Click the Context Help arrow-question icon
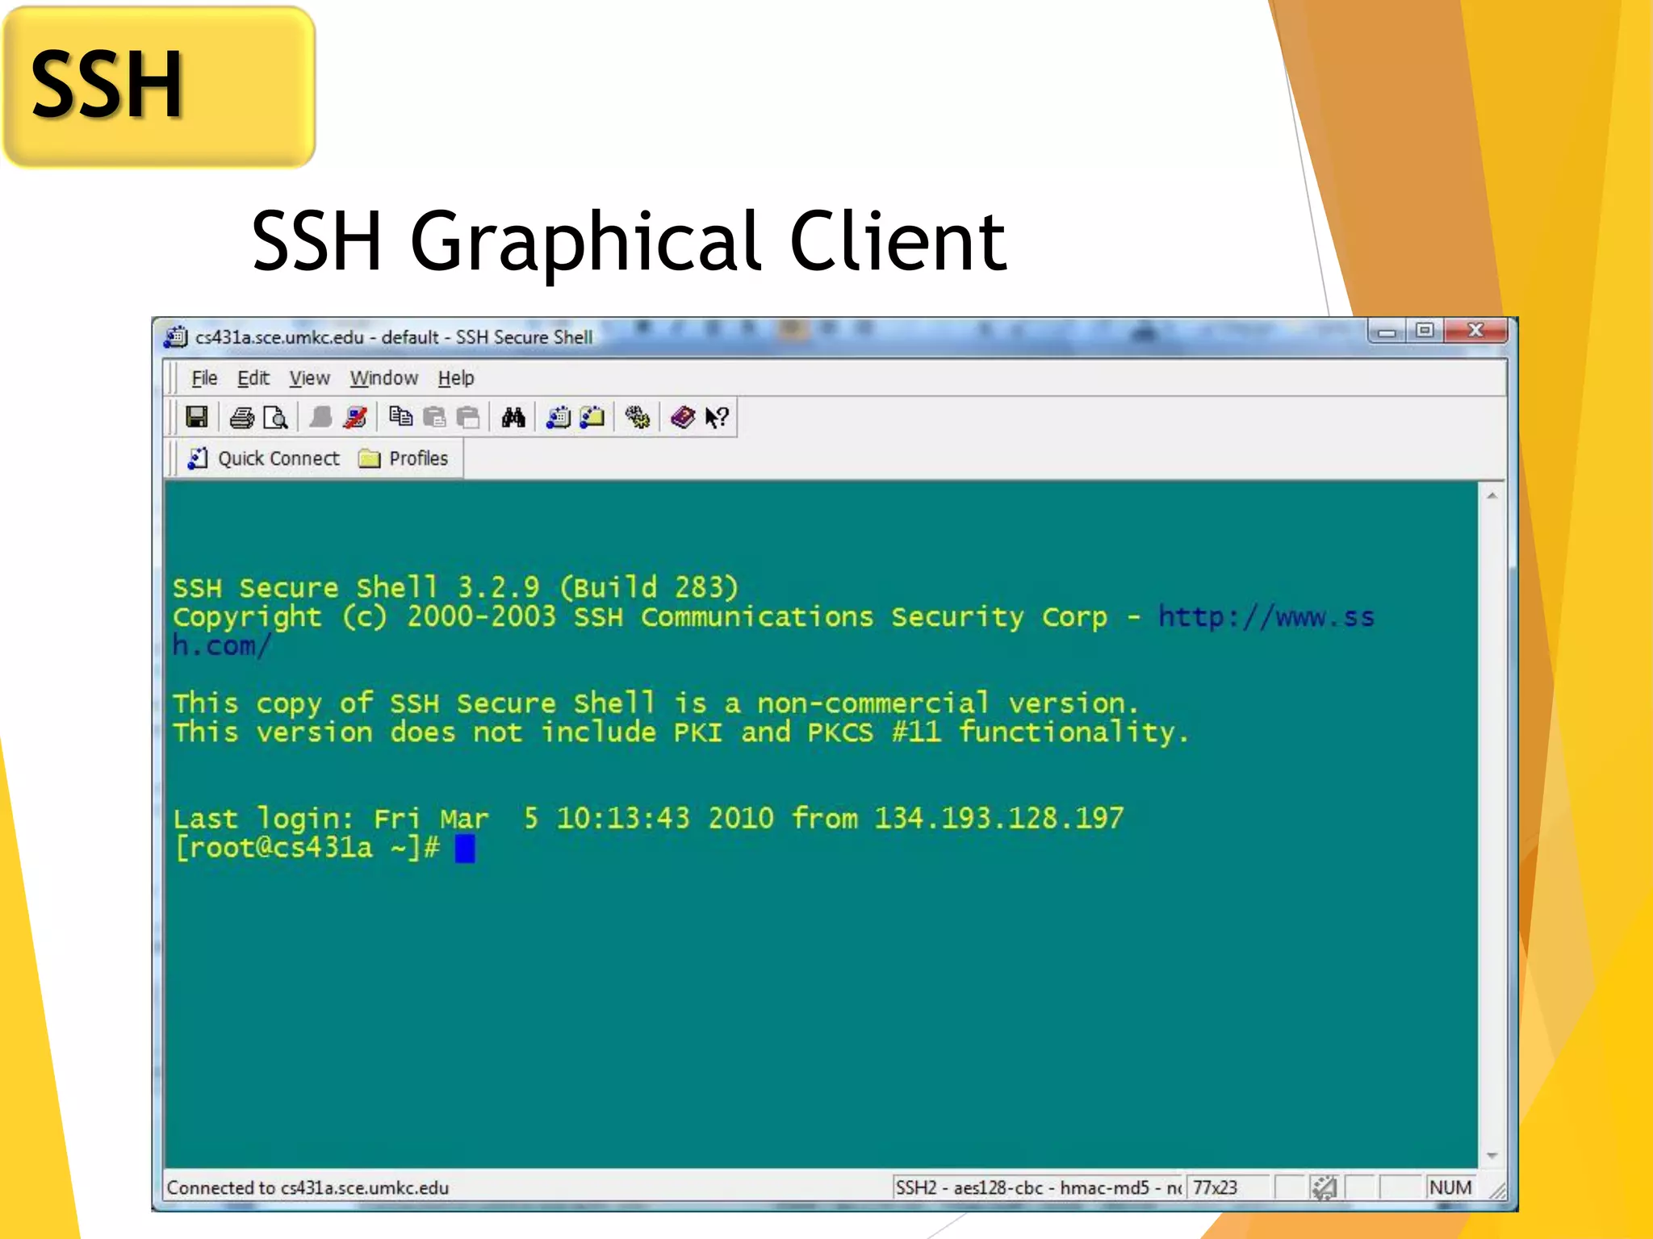Screen dimensions: 1653x1239 click(717, 417)
